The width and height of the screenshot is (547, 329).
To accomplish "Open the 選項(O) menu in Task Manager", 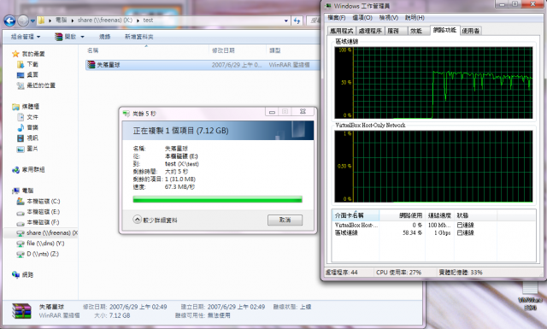I will (x=362, y=17).
